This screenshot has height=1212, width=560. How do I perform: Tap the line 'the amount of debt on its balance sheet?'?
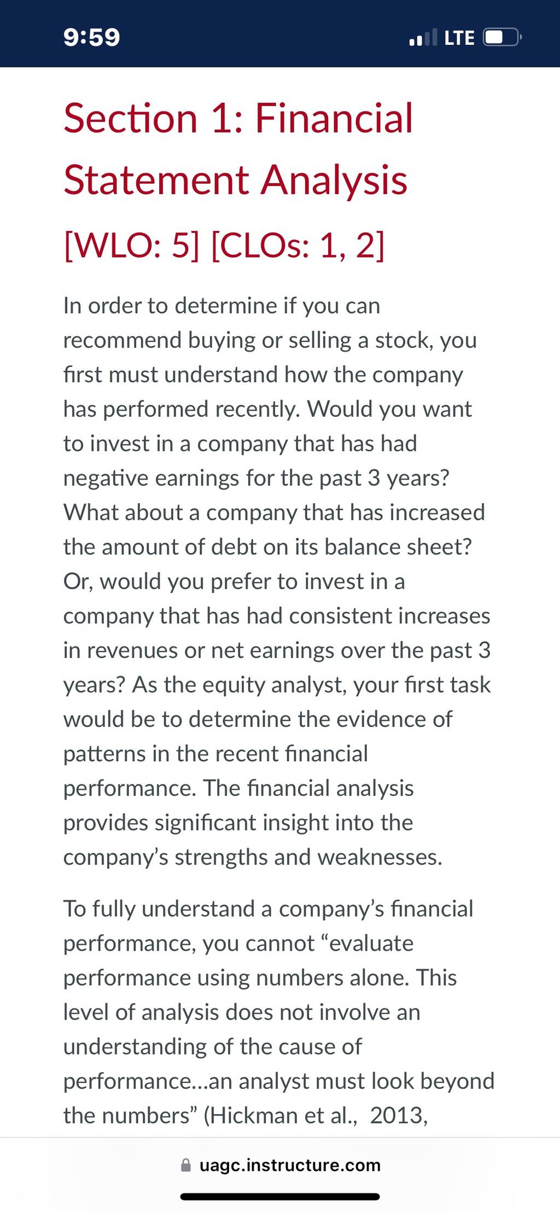[267, 547]
